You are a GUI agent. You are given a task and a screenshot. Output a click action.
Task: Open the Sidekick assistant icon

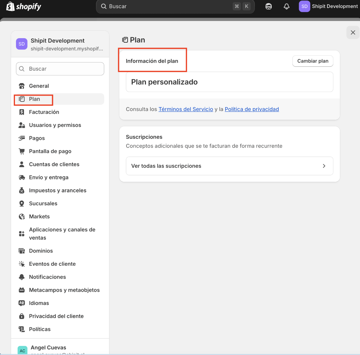pos(269,7)
